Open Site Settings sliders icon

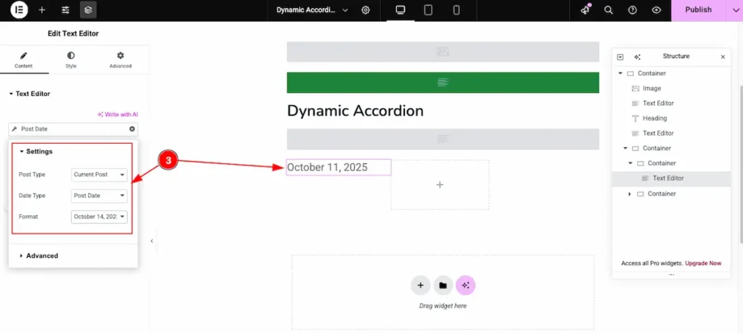click(x=65, y=10)
